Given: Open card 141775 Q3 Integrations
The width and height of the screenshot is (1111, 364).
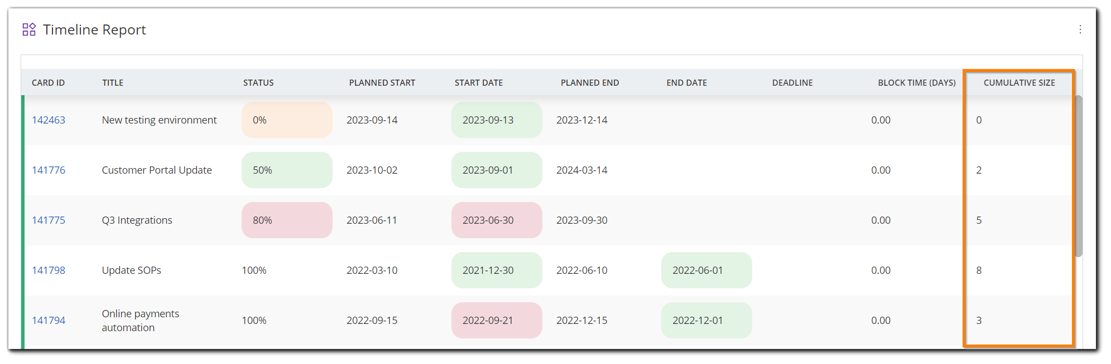Looking at the screenshot, I should (x=49, y=220).
